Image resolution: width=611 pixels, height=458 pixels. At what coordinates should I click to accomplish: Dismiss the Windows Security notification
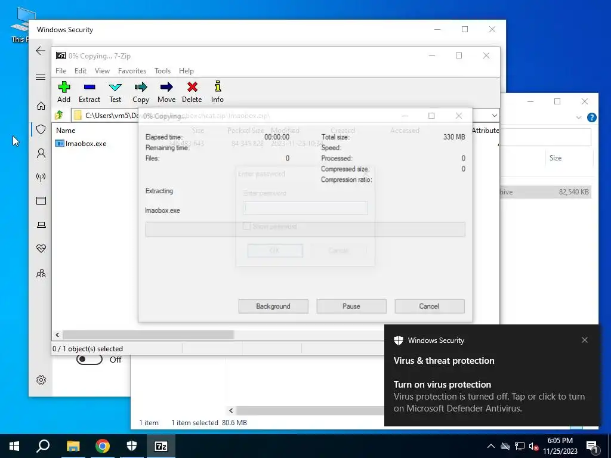click(x=585, y=340)
